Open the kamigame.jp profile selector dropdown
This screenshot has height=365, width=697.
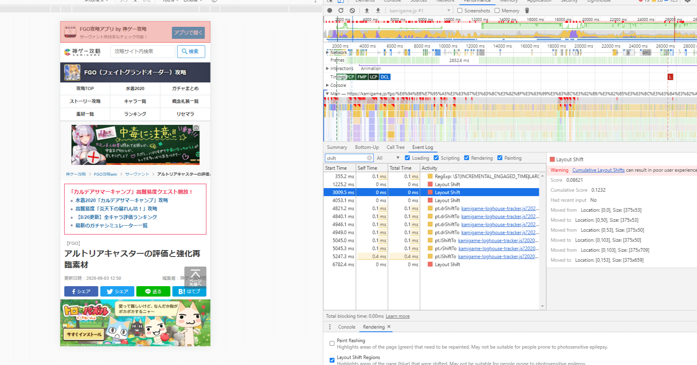point(448,10)
